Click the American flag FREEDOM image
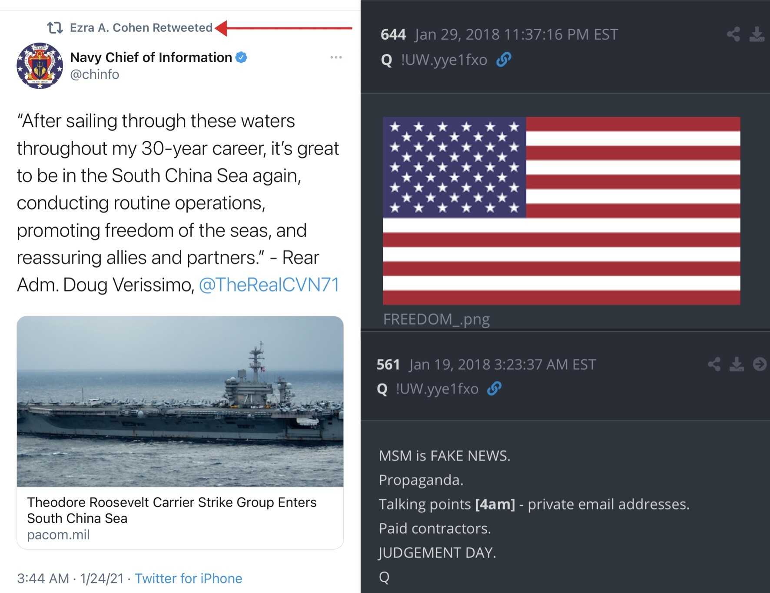Screen dimensions: 770x593 click(561, 210)
